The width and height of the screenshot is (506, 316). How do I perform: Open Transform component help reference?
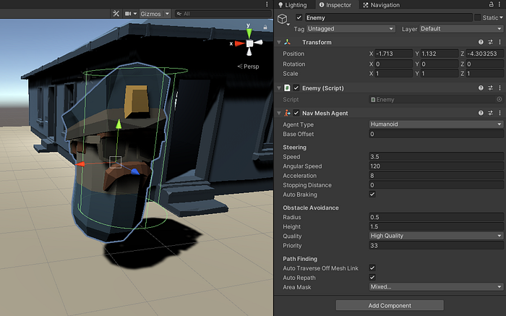click(480, 42)
